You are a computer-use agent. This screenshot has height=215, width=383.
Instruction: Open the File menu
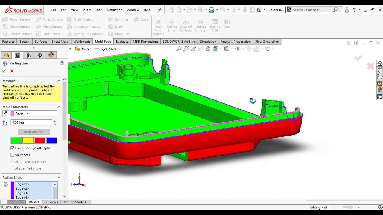[x=54, y=10]
